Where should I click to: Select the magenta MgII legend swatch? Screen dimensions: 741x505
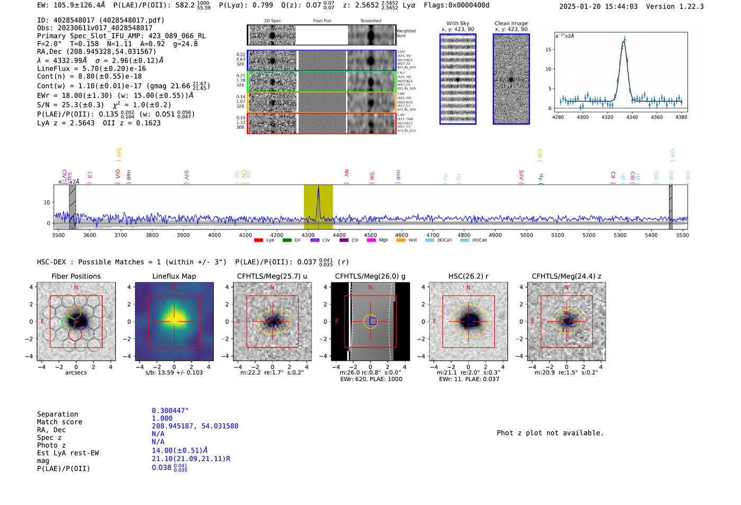click(372, 240)
